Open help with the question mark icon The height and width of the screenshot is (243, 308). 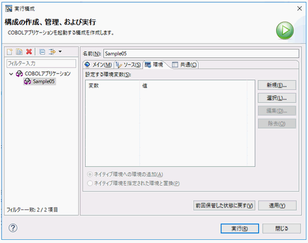click(x=13, y=228)
